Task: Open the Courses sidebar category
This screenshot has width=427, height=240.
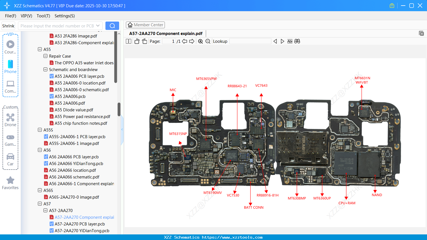Action: pos(10,47)
